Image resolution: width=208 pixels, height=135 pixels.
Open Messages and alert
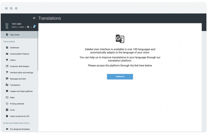pos(18,79)
